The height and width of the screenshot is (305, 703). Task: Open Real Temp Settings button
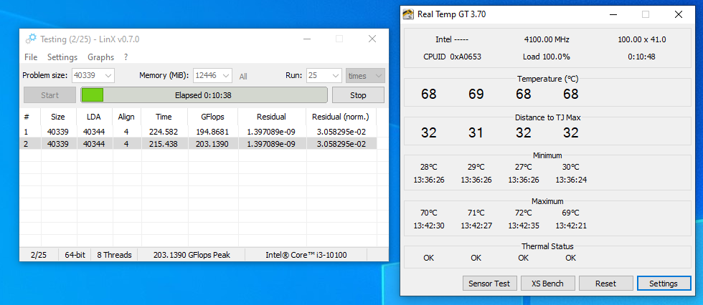(663, 284)
